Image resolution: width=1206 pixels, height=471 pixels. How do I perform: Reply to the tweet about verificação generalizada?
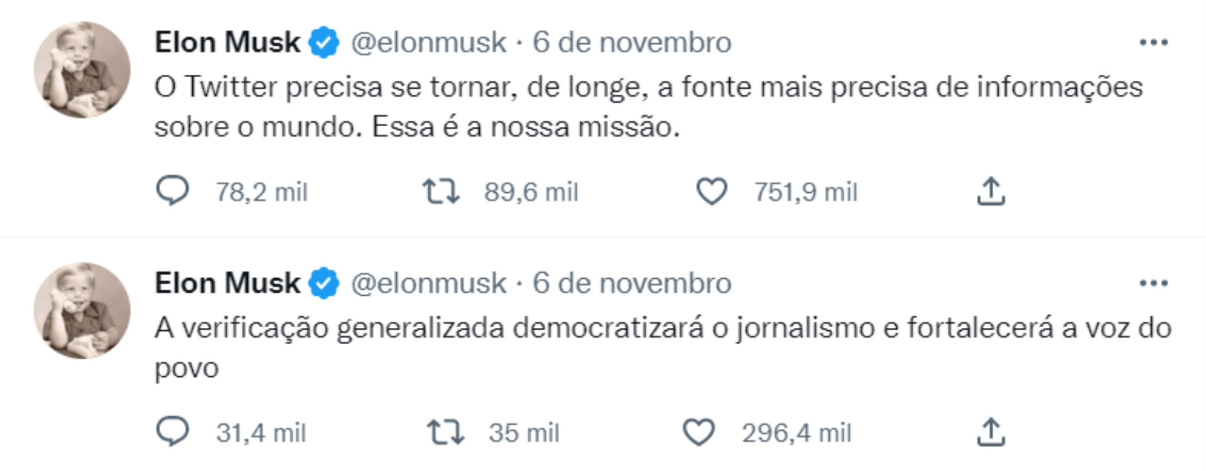172,432
